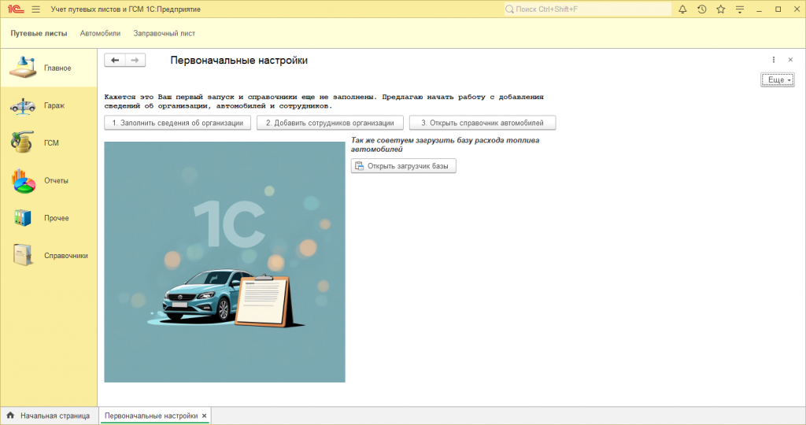806x425 pixels.
Task: Click the car illustration image
Action: [x=224, y=262]
